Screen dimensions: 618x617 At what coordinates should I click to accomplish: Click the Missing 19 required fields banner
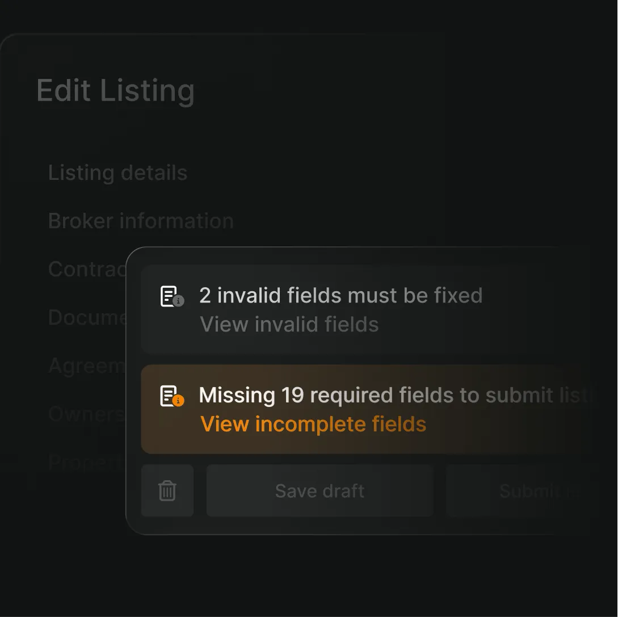point(363,409)
